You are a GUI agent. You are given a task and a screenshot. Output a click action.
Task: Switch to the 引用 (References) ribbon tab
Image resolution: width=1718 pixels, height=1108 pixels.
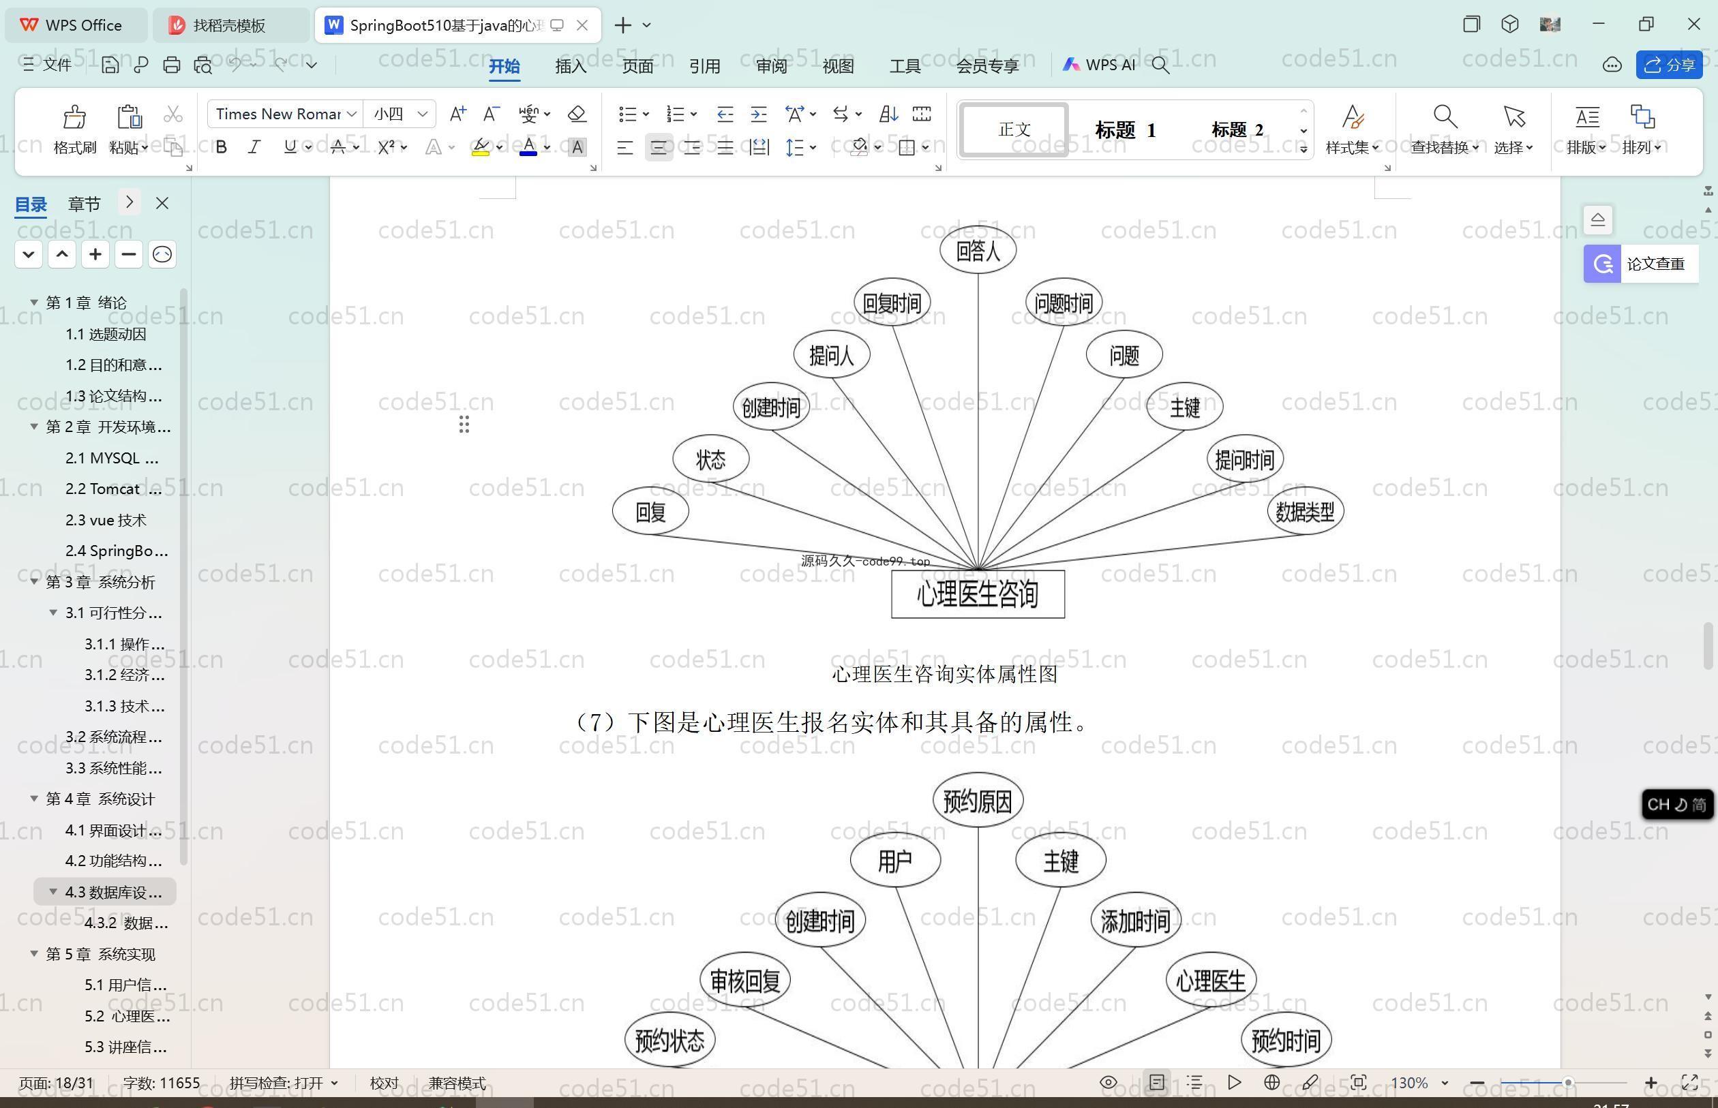click(705, 65)
